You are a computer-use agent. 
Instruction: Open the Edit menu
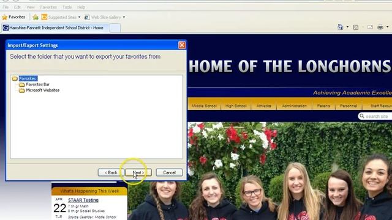(x=17, y=7)
